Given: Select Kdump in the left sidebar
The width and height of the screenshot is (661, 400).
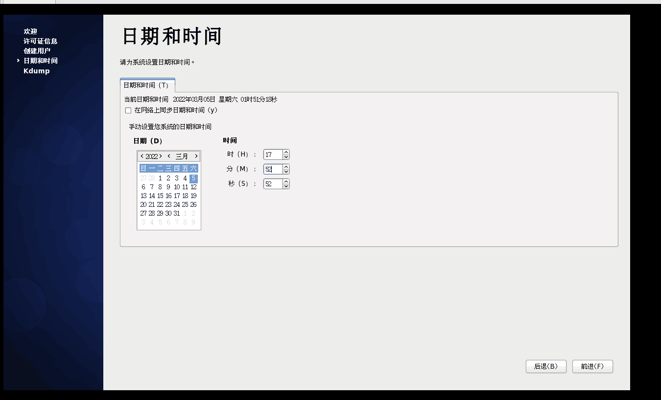Looking at the screenshot, I should tap(36, 70).
